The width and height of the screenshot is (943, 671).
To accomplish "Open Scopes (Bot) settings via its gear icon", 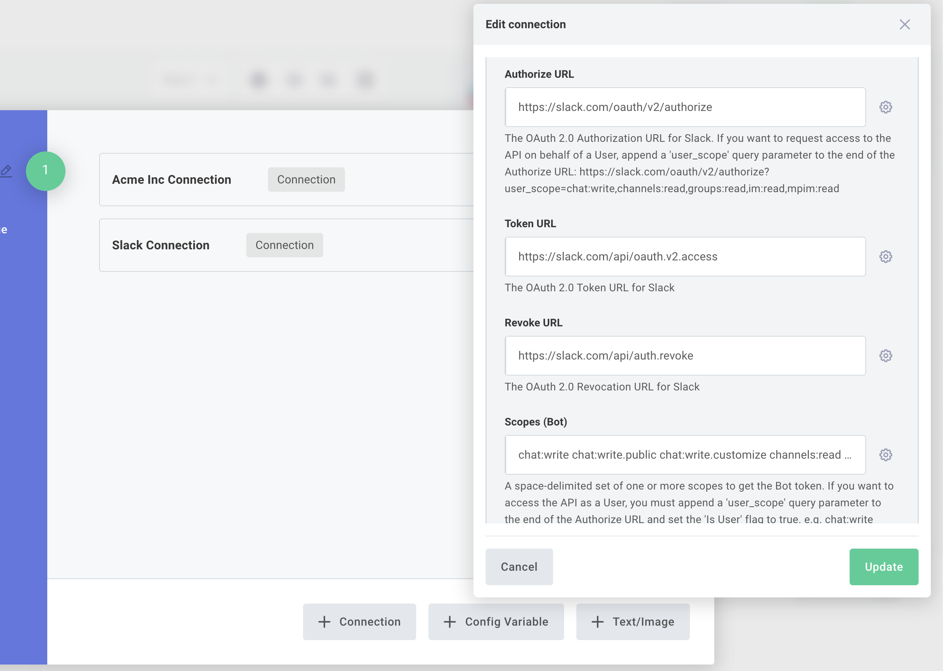I will coord(886,455).
